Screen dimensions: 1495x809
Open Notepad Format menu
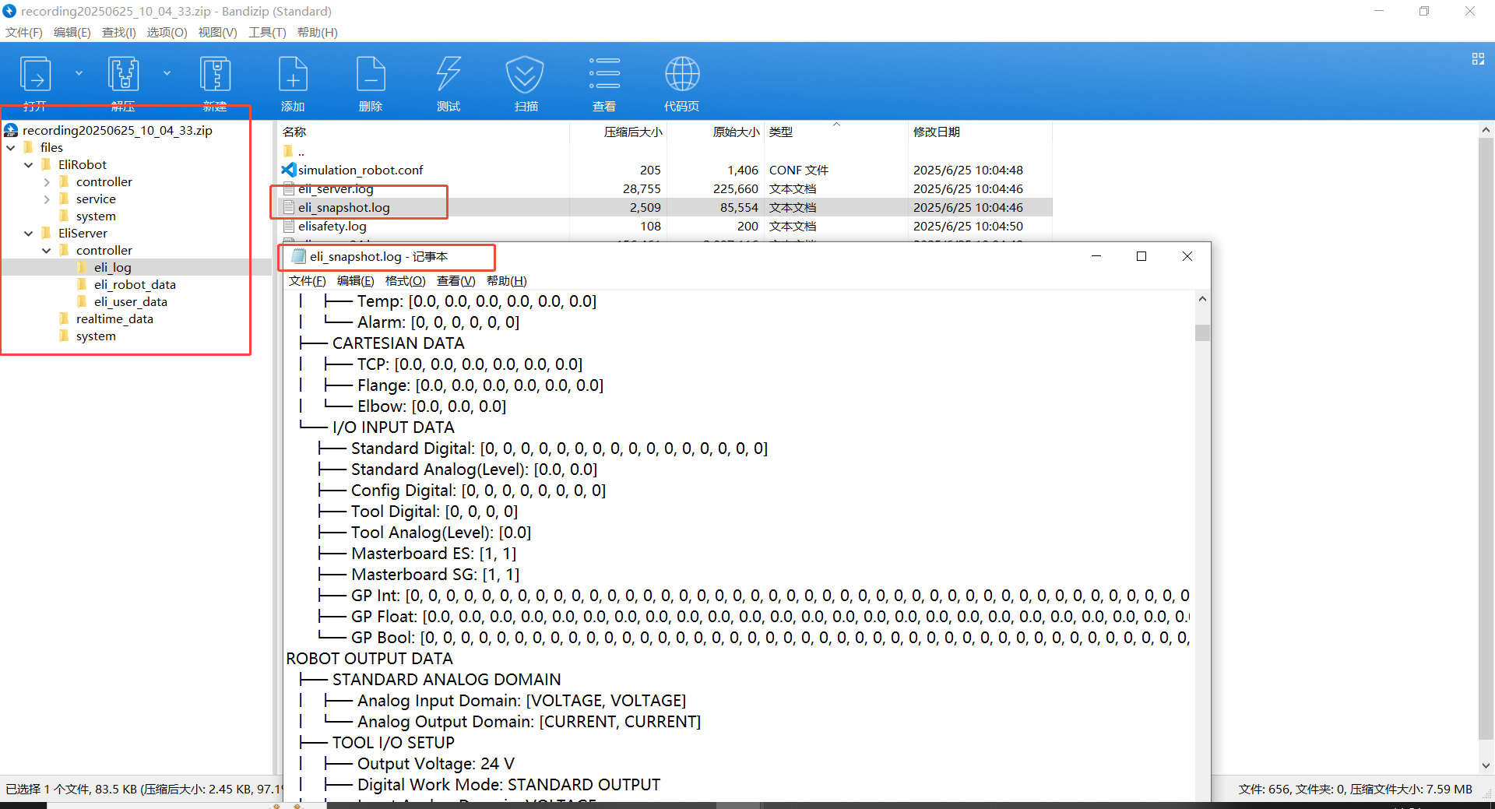(x=405, y=281)
